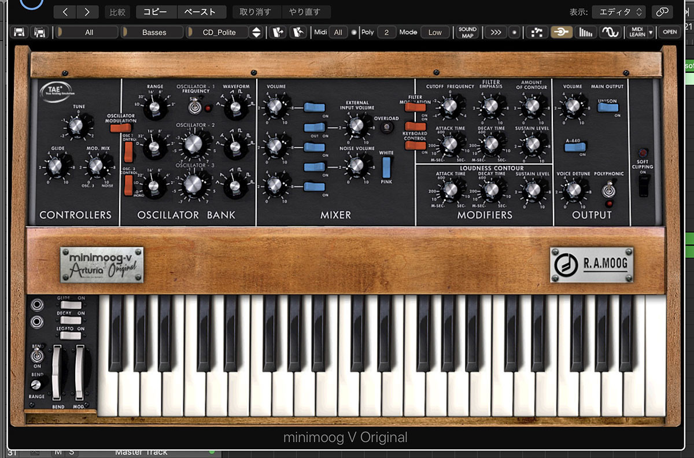Switch noise between White and Pink
This screenshot has width=694, height=458.
[x=386, y=167]
